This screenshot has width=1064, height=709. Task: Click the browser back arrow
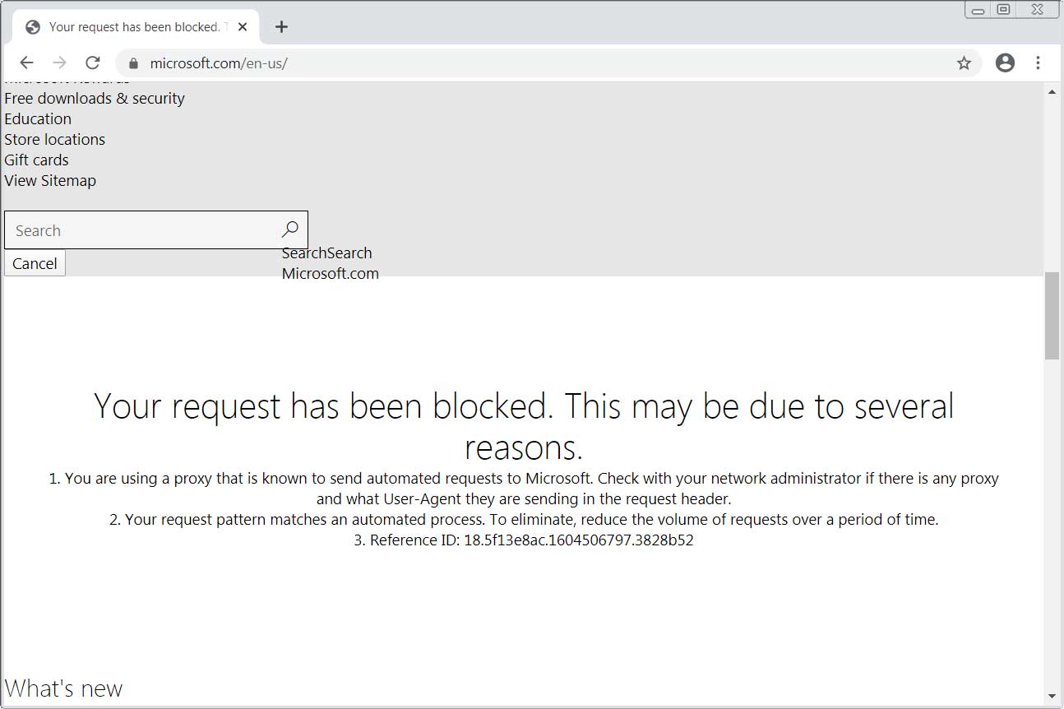26,63
